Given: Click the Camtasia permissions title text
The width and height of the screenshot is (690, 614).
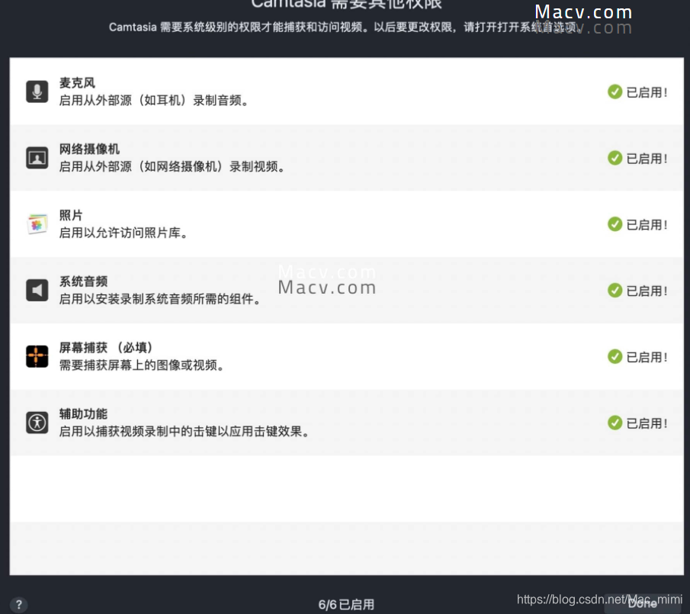Looking at the screenshot, I should 345,6.
